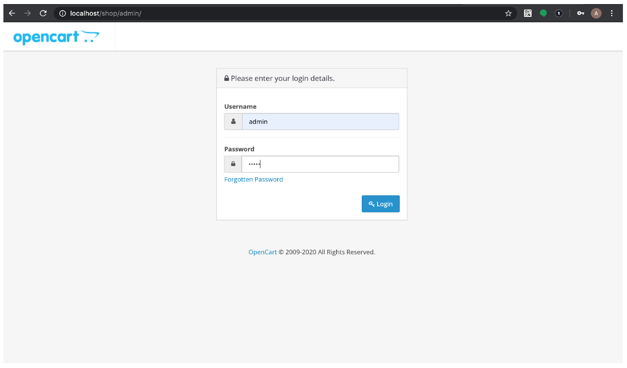Reload the page with refresh icon
This screenshot has width=627, height=368.
point(43,13)
